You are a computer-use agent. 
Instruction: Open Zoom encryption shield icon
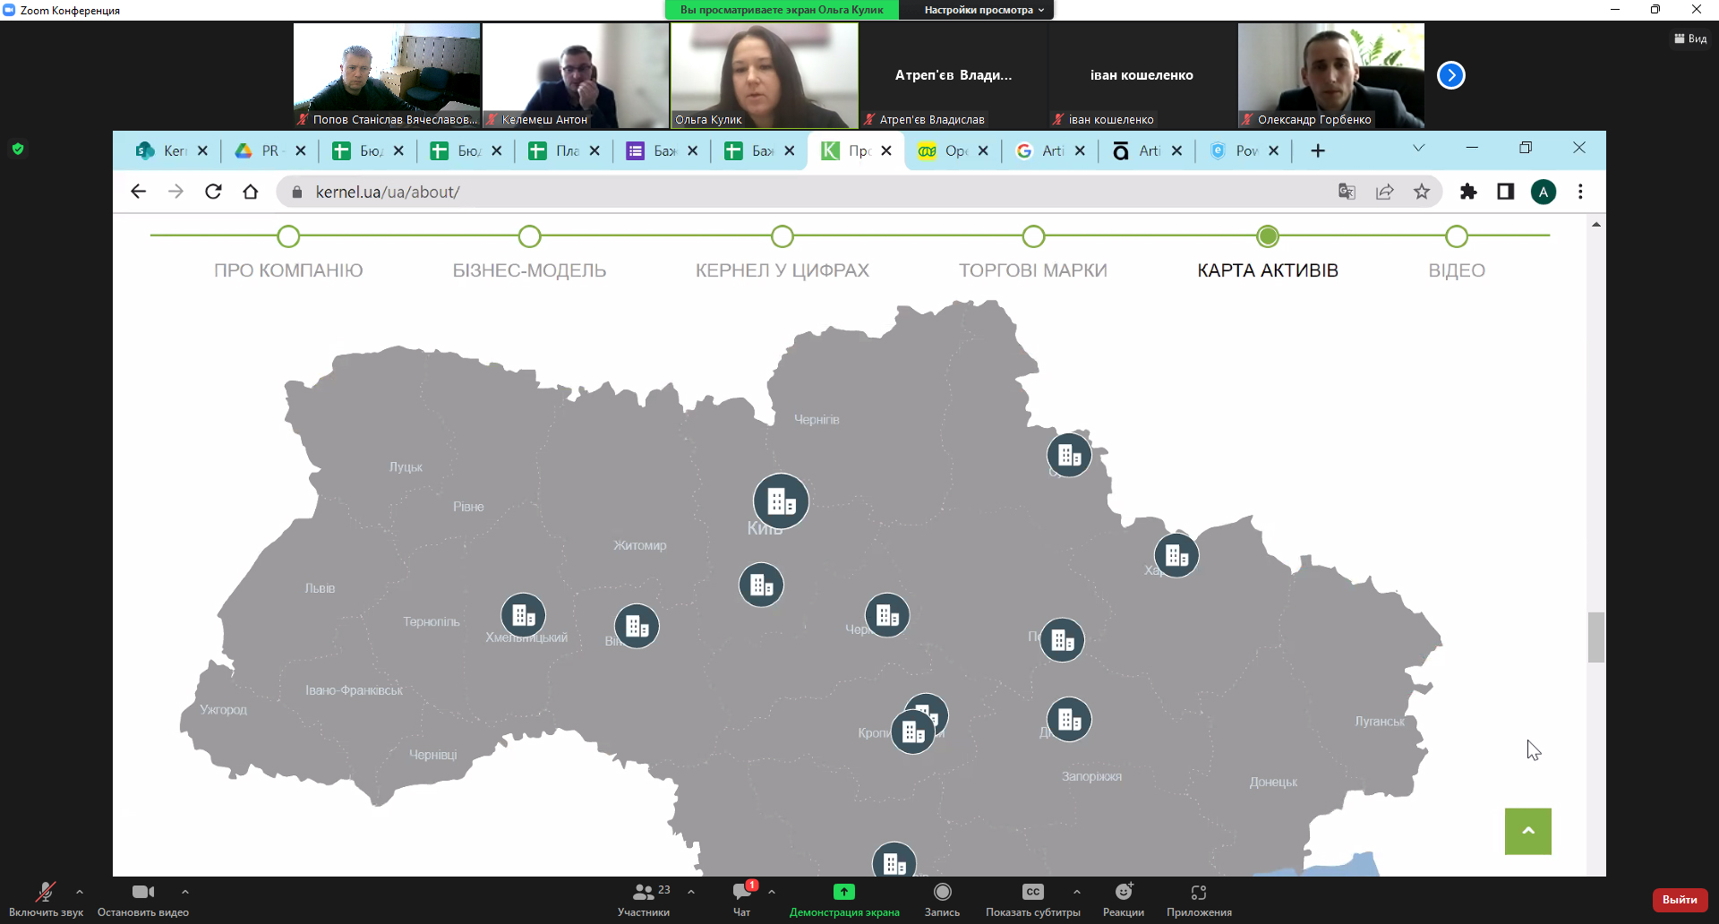tap(18, 149)
